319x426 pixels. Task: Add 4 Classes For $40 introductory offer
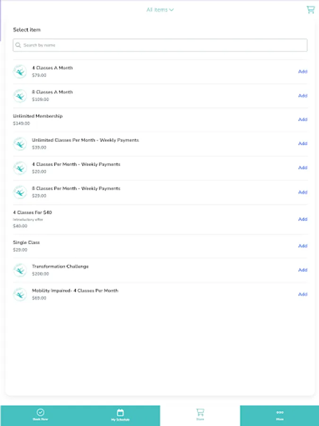click(x=303, y=219)
